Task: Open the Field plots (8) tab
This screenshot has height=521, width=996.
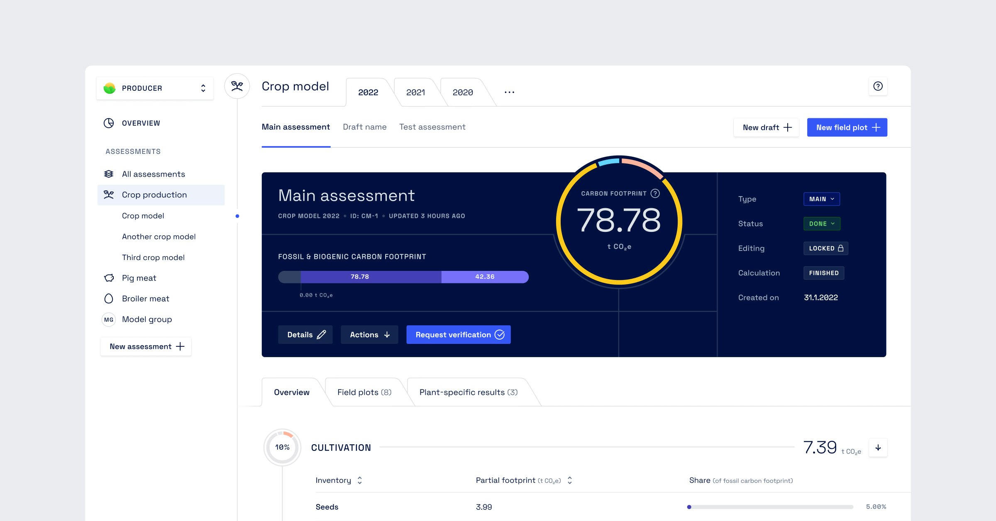Action: click(364, 392)
